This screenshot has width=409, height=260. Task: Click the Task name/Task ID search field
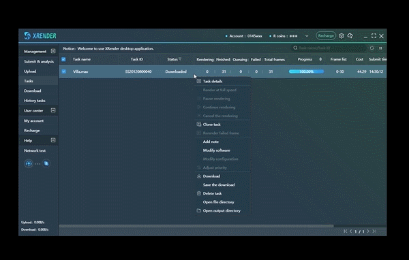coord(329,48)
